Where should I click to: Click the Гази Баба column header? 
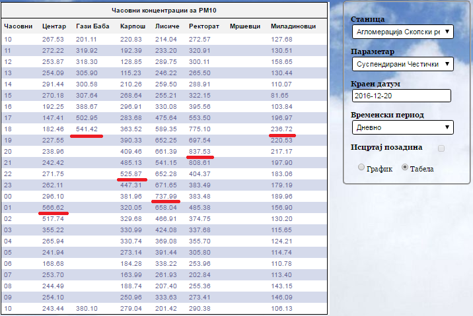(x=92, y=26)
